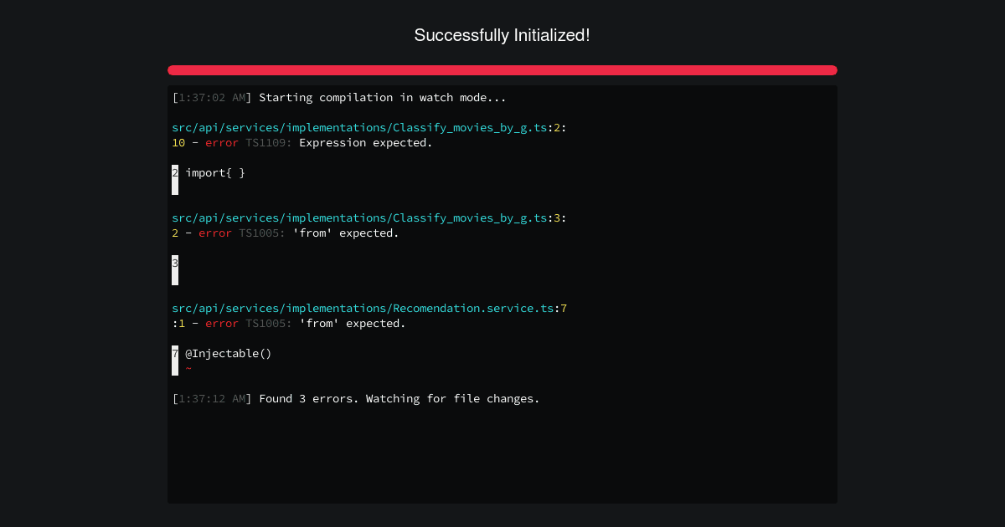Click the 'import{ }' code line

[215, 172]
